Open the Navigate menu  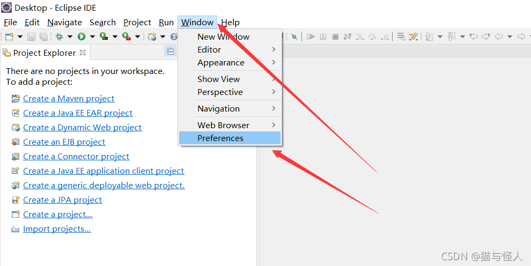pos(64,23)
